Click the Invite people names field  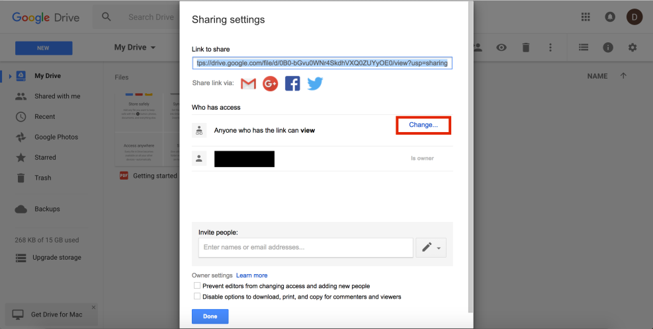[x=306, y=248]
